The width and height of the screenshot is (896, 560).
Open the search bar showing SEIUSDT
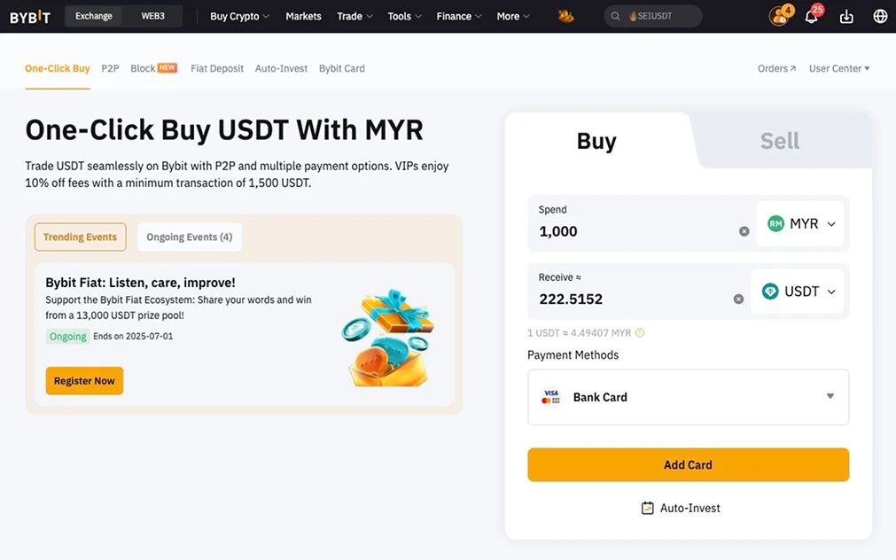click(x=653, y=15)
